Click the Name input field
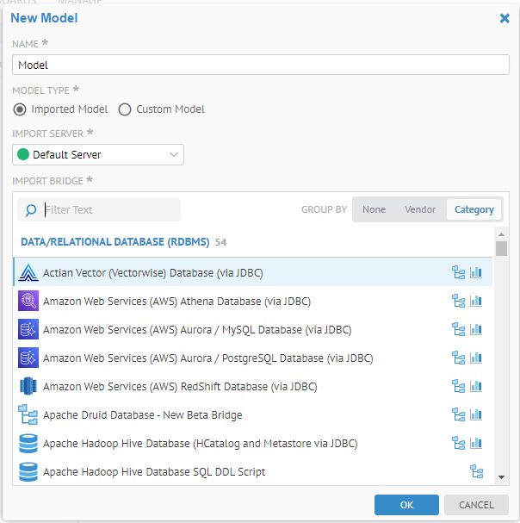The width and height of the screenshot is (520, 523). pyautogui.click(x=260, y=65)
